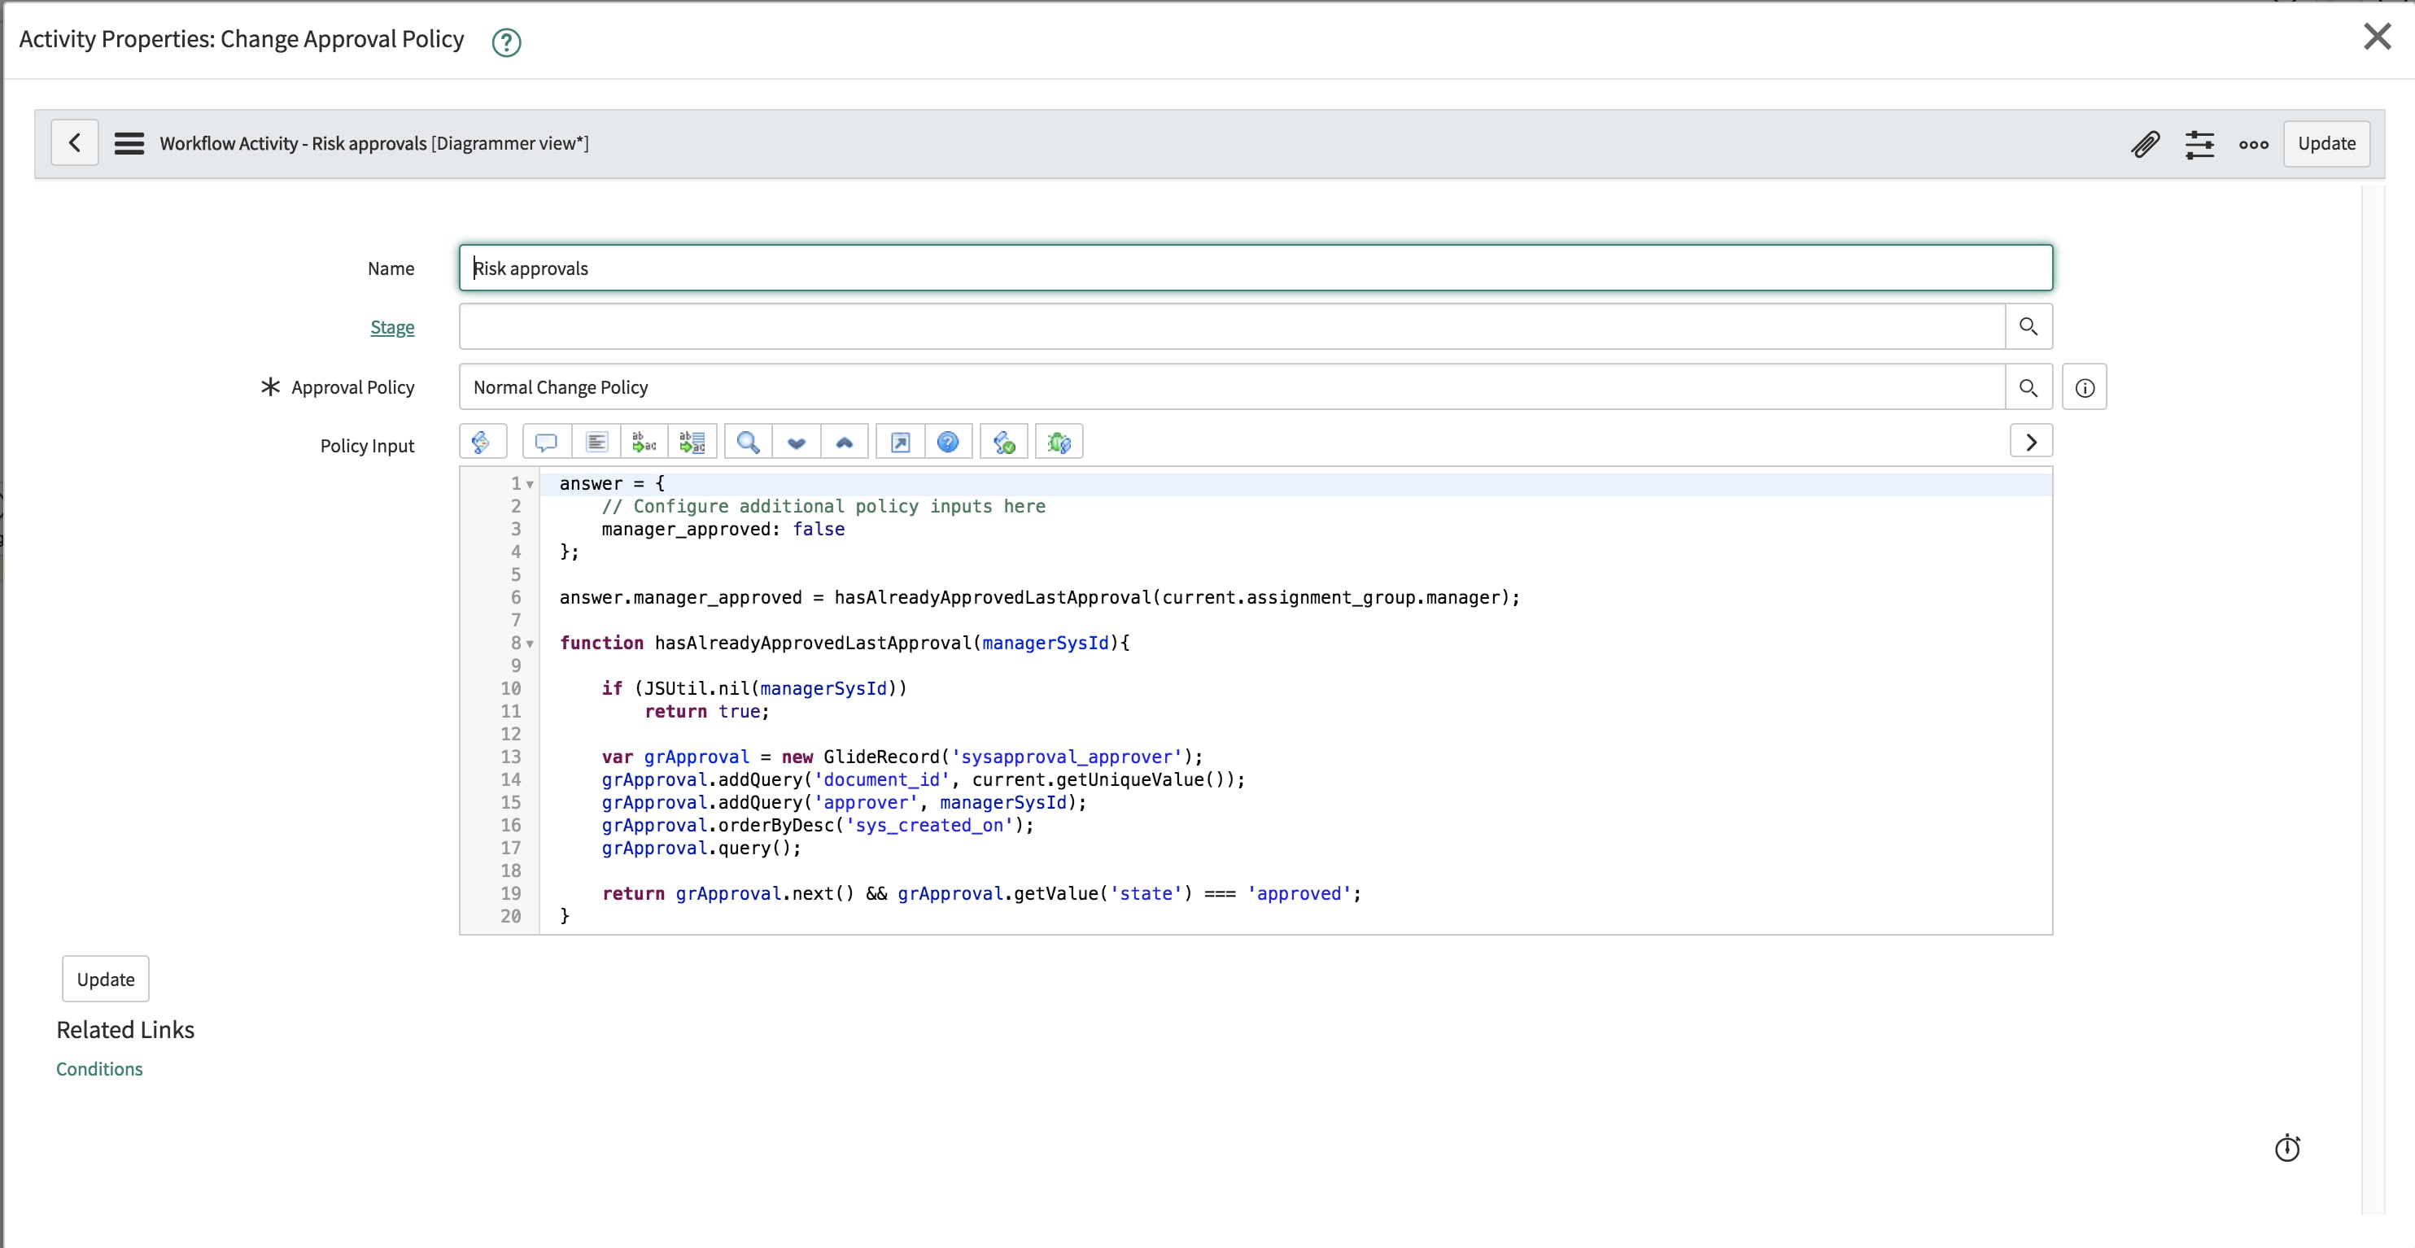The width and height of the screenshot is (2415, 1248).
Task: Open script search with the magnifier icon
Action: click(748, 442)
